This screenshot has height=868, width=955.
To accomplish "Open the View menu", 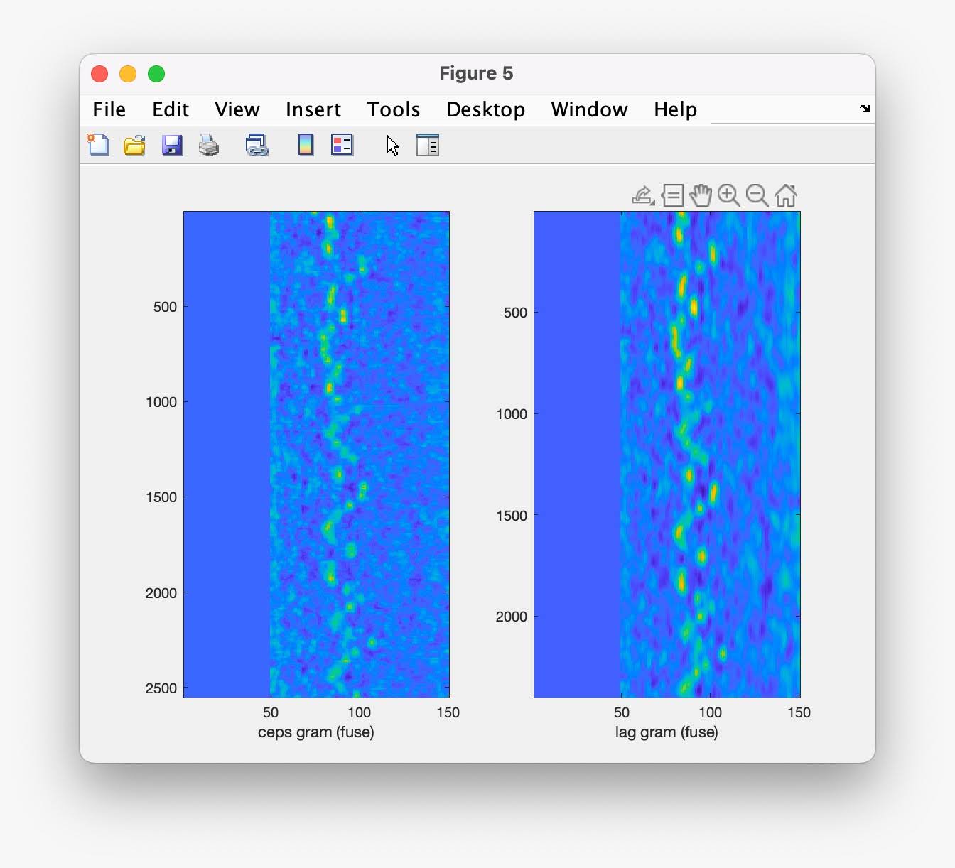I will point(237,109).
